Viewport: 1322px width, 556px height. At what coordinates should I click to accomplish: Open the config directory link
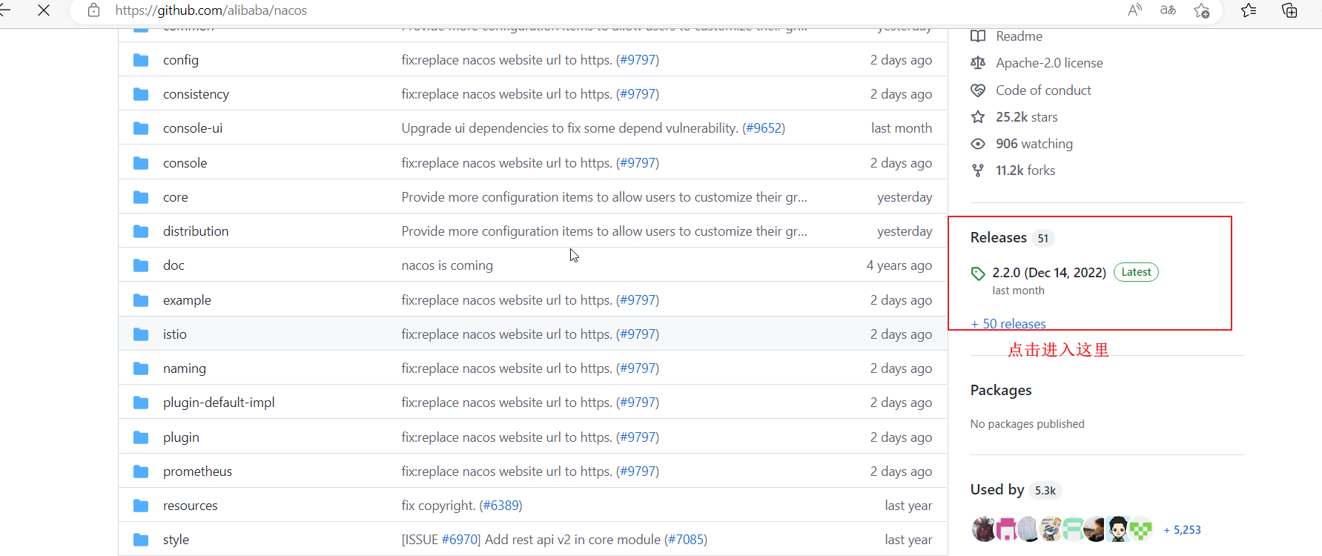(x=181, y=60)
